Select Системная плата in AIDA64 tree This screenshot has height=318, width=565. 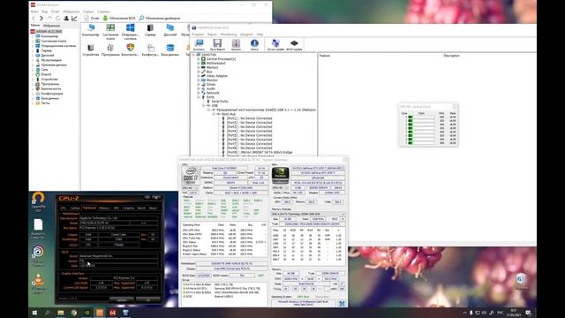[53, 42]
